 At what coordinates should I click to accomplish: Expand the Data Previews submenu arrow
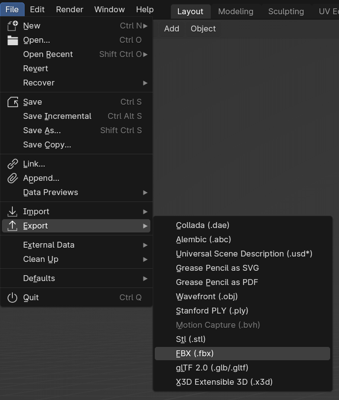click(145, 193)
